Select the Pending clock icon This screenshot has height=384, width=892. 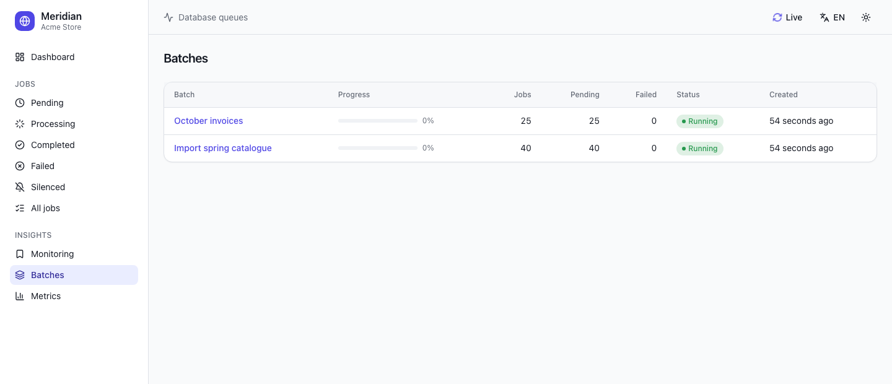pyautogui.click(x=20, y=103)
